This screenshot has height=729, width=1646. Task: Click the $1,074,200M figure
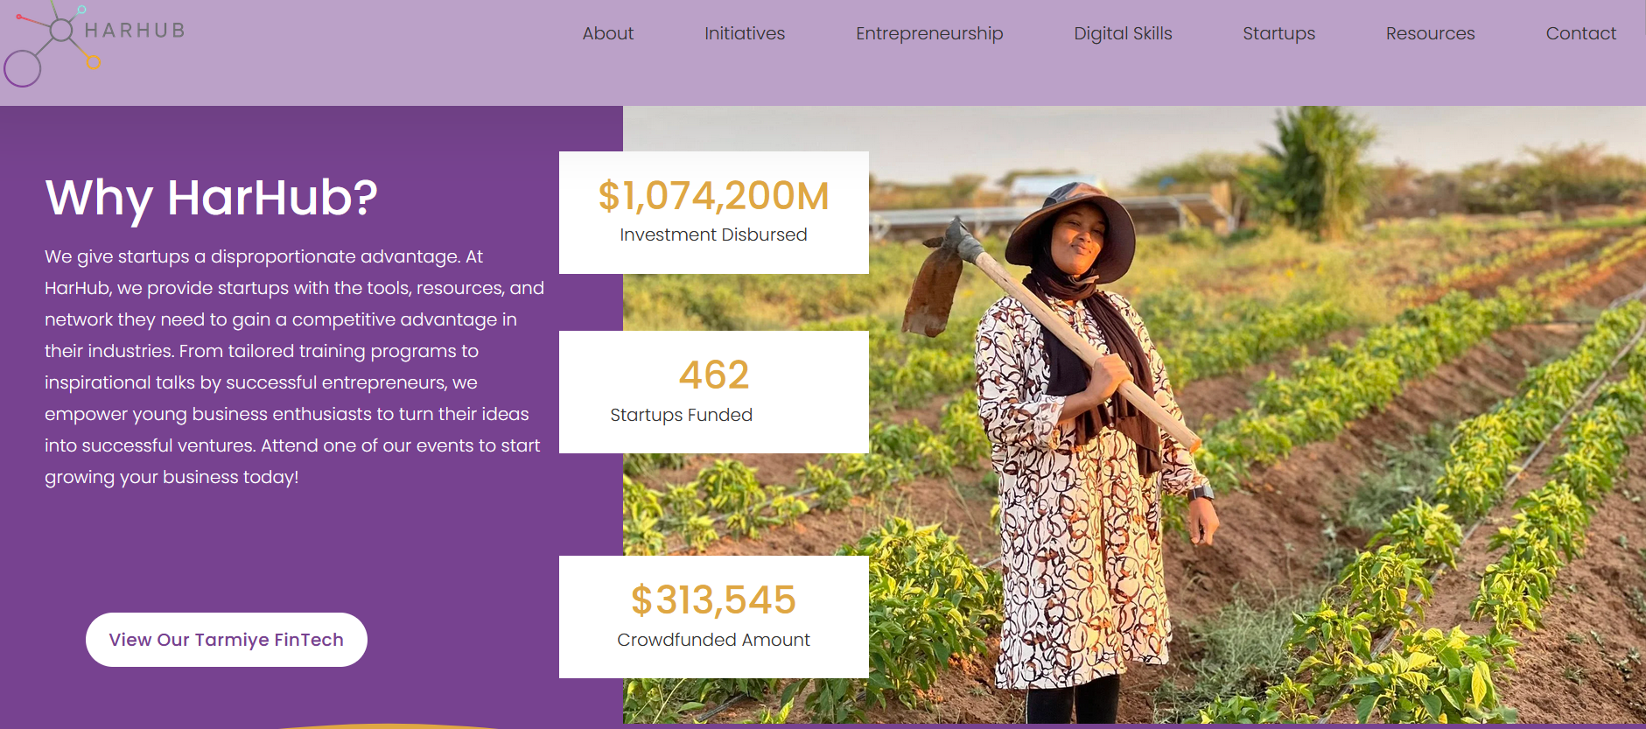[713, 196]
